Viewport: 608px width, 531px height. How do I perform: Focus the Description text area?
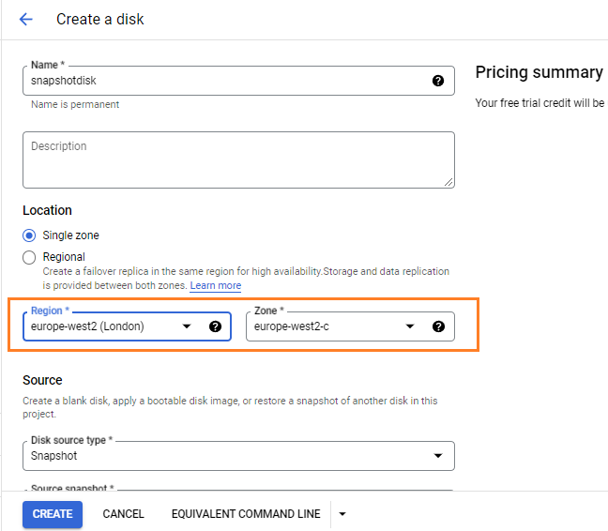(x=238, y=159)
